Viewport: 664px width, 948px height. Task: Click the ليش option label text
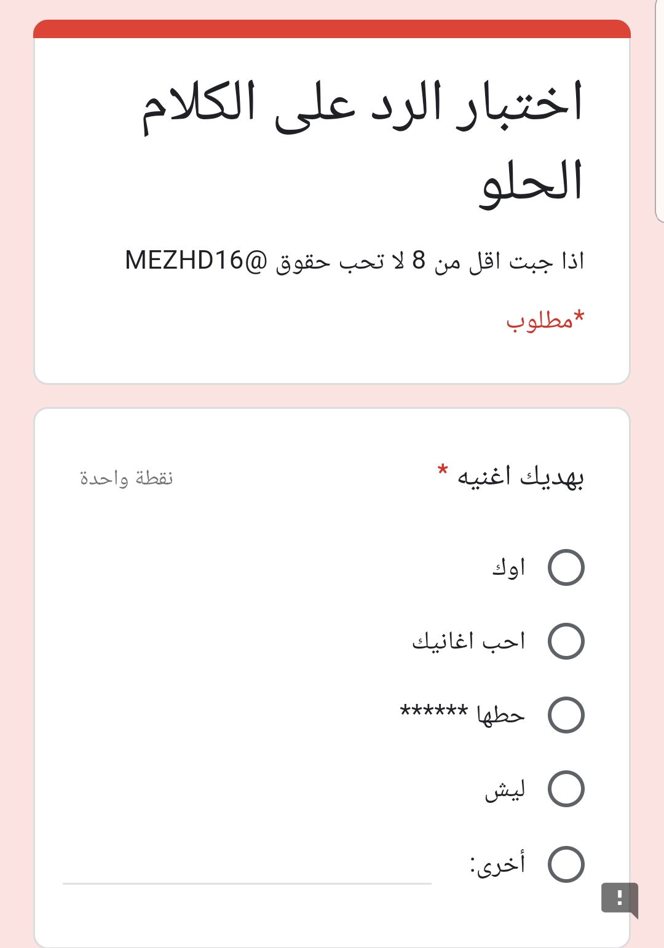505,789
